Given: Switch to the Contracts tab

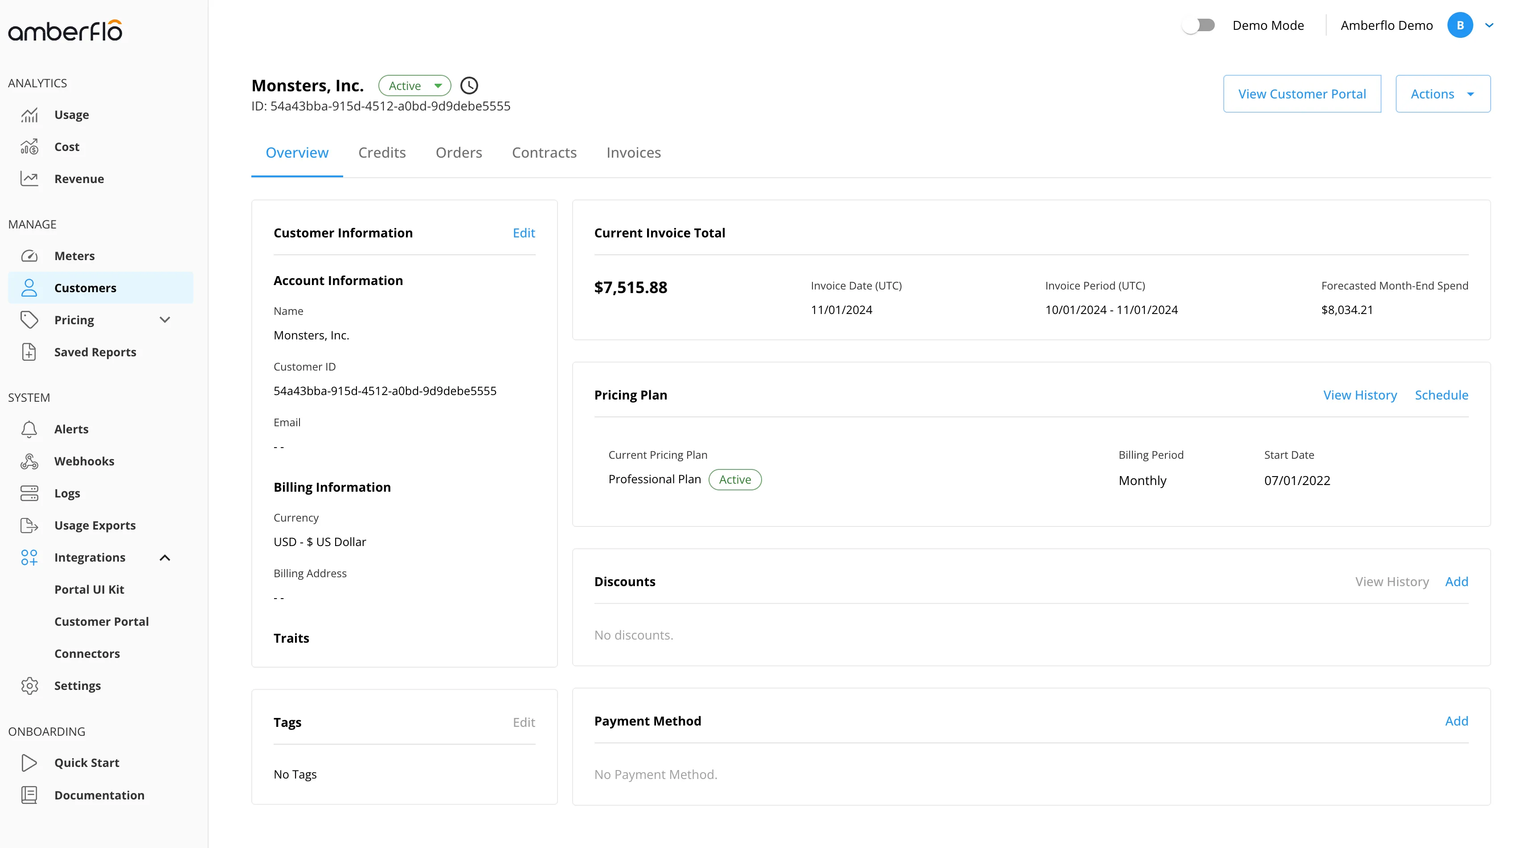Looking at the screenshot, I should click(x=544, y=153).
